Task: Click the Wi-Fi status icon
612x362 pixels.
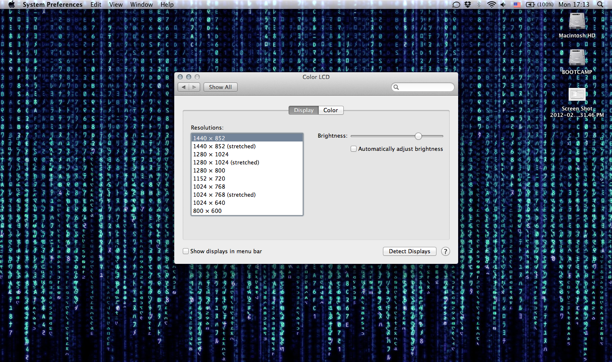Action: tap(491, 4)
